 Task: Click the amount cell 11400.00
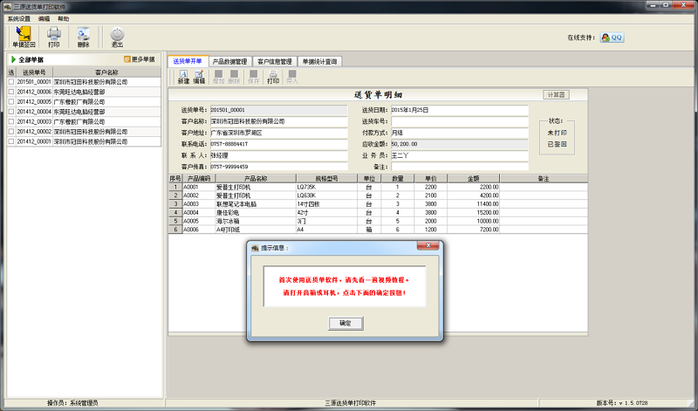pos(474,204)
